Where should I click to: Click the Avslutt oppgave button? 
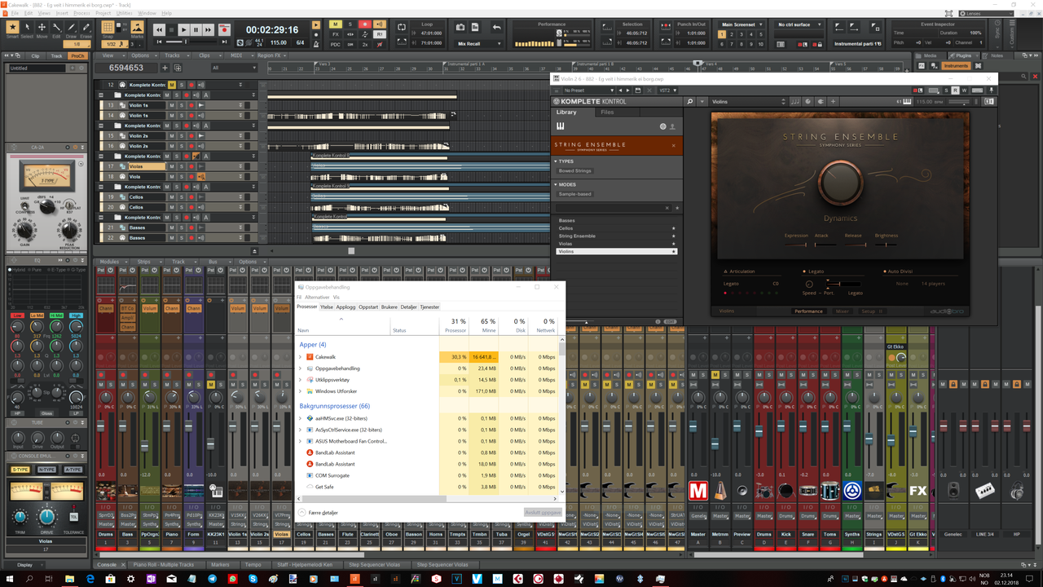point(542,513)
